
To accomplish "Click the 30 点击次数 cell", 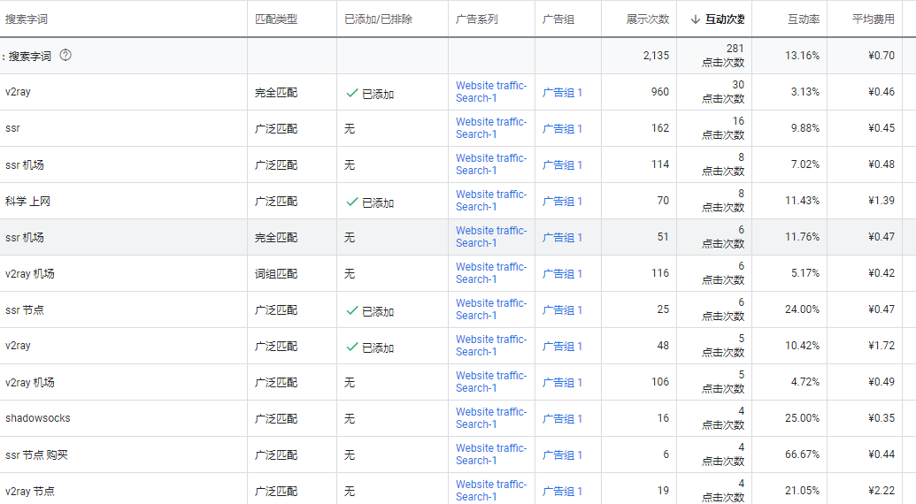I will tap(723, 92).
